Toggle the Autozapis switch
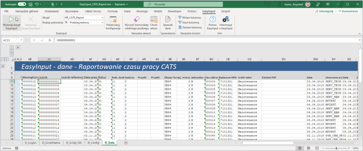 pos(21,4)
